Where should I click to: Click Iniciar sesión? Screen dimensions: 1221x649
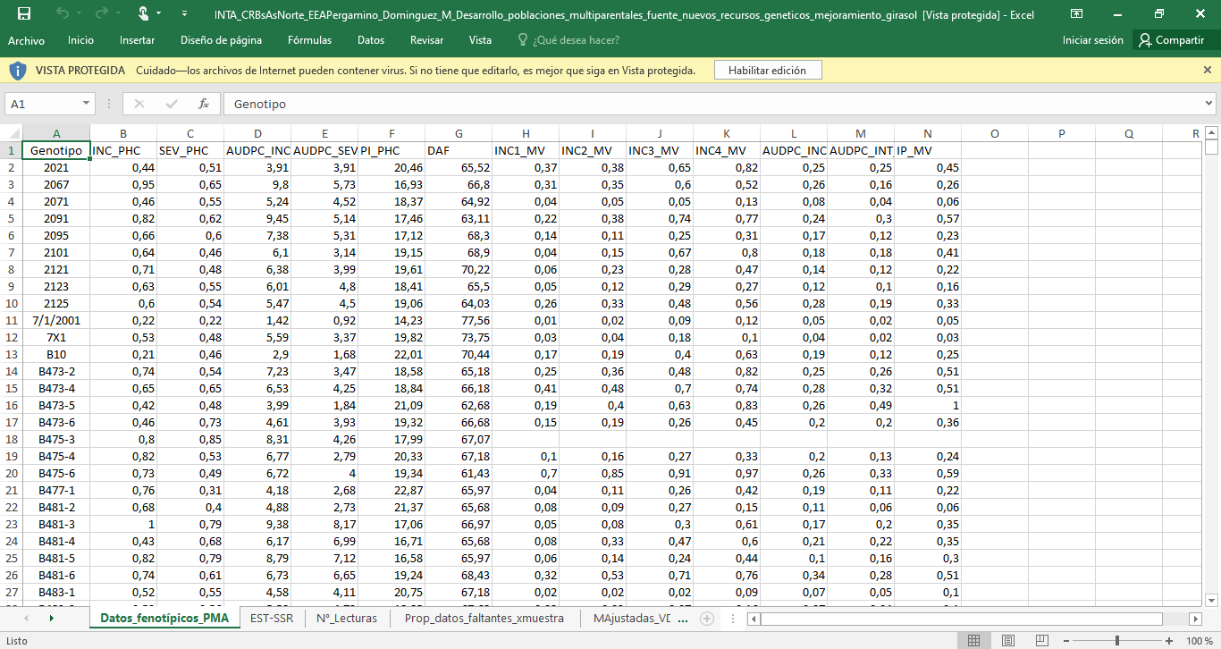1092,40
